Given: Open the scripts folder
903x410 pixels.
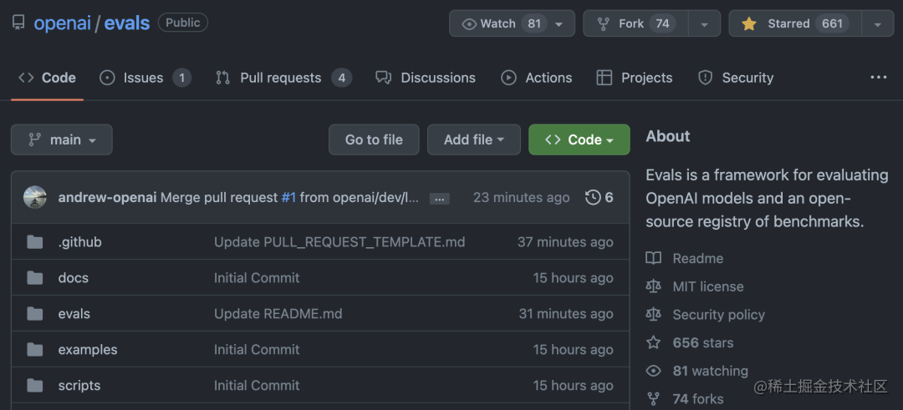Looking at the screenshot, I should click(79, 385).
